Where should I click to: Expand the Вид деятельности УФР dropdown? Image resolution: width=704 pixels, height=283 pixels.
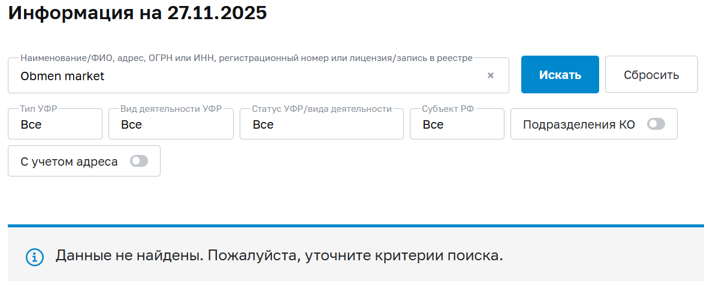click(171, 124)
